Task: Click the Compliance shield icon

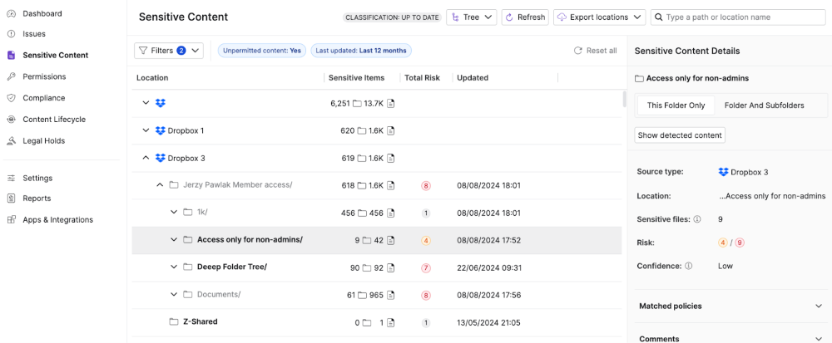Action: (11, 98)
